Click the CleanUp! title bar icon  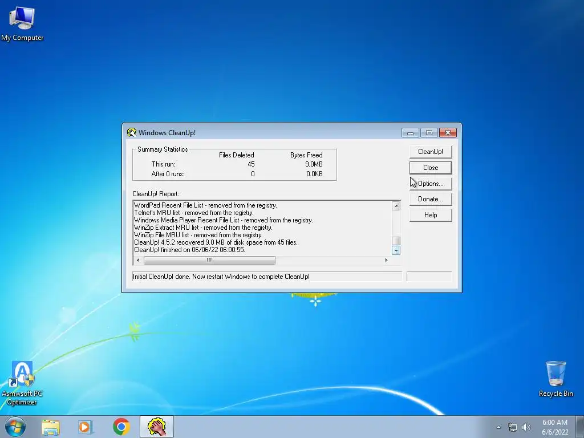(x=132, y=132)
